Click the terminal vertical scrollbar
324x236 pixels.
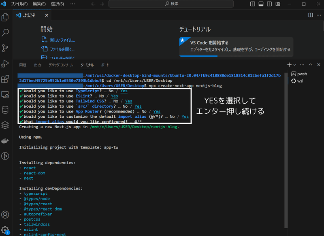pos(286,150)
